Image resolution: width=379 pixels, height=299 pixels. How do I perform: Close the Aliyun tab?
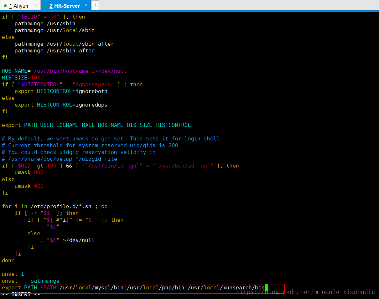coord(36,5)
